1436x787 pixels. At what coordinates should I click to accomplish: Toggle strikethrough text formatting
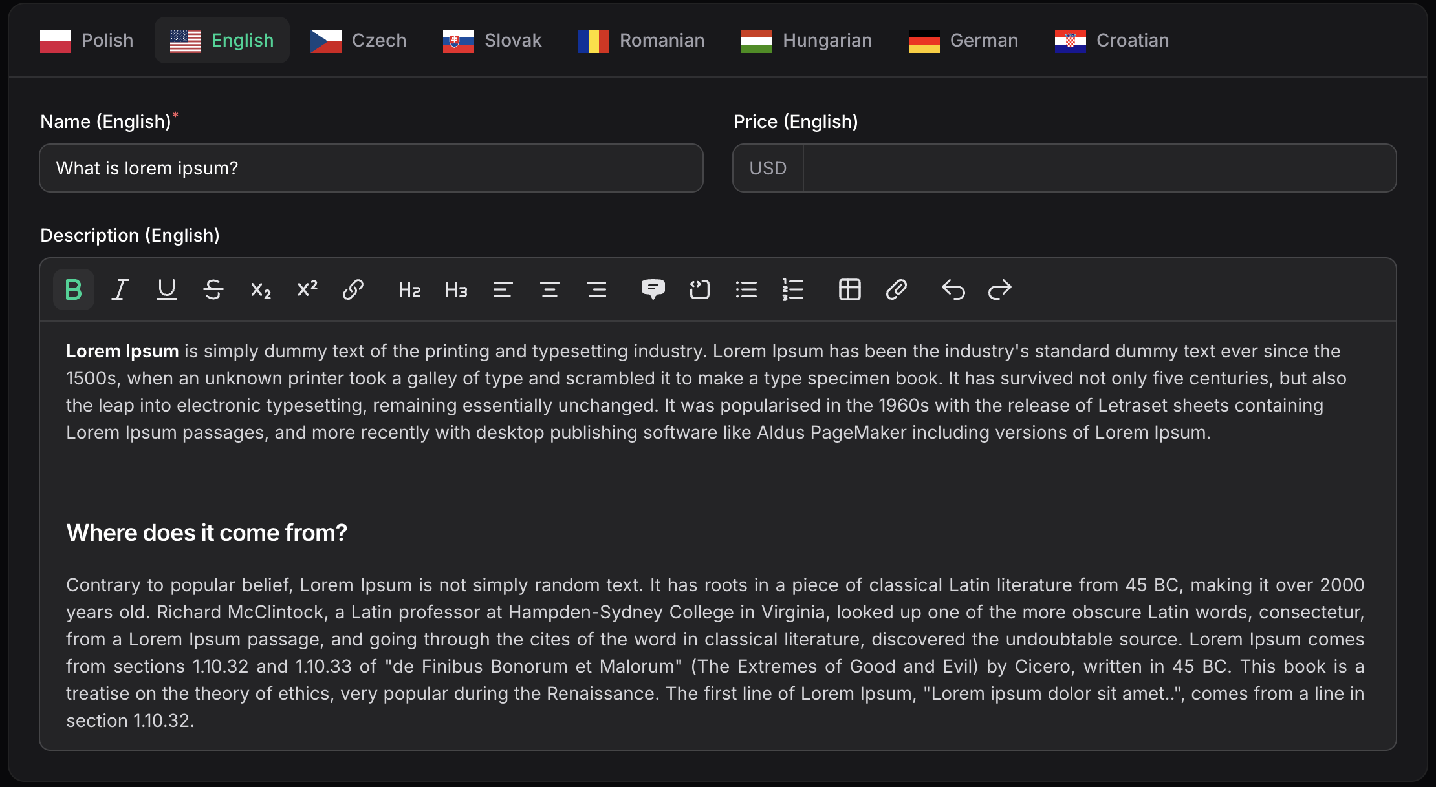pos(213,289)
